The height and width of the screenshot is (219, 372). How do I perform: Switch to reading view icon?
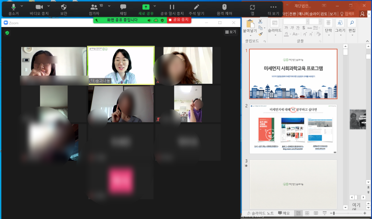(x=316, y=213)
